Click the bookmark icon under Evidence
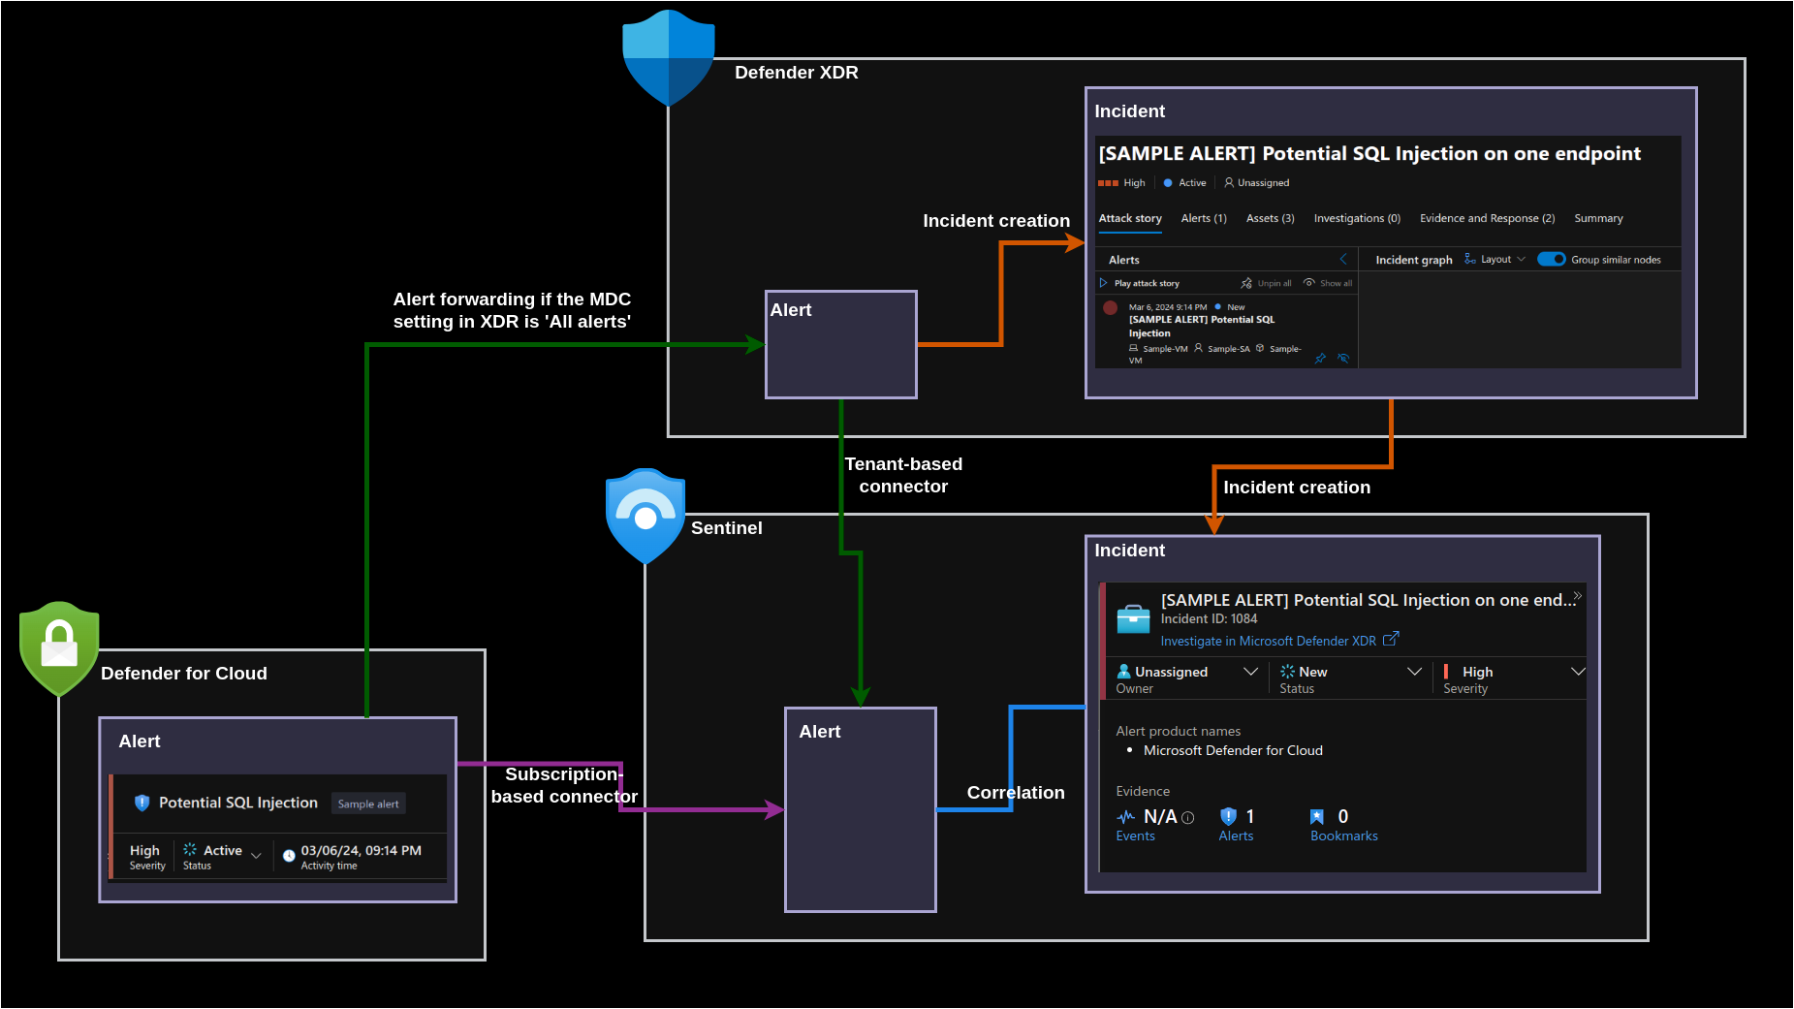 coord(1316,817)
